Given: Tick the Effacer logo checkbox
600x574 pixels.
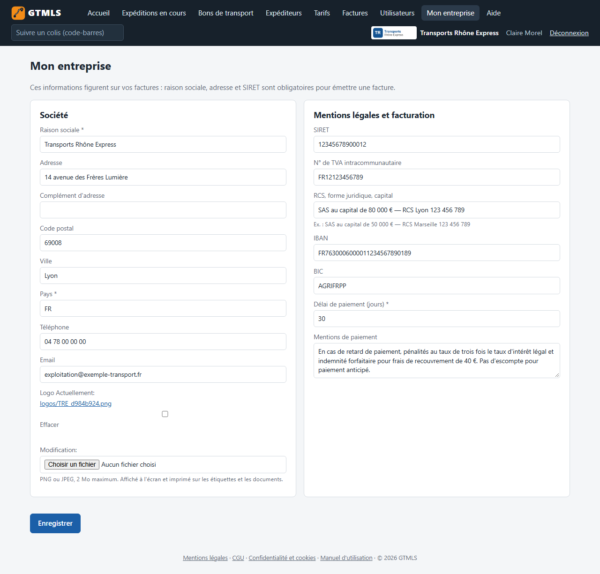Looking at the screenshot, I should tap(165, 414).
